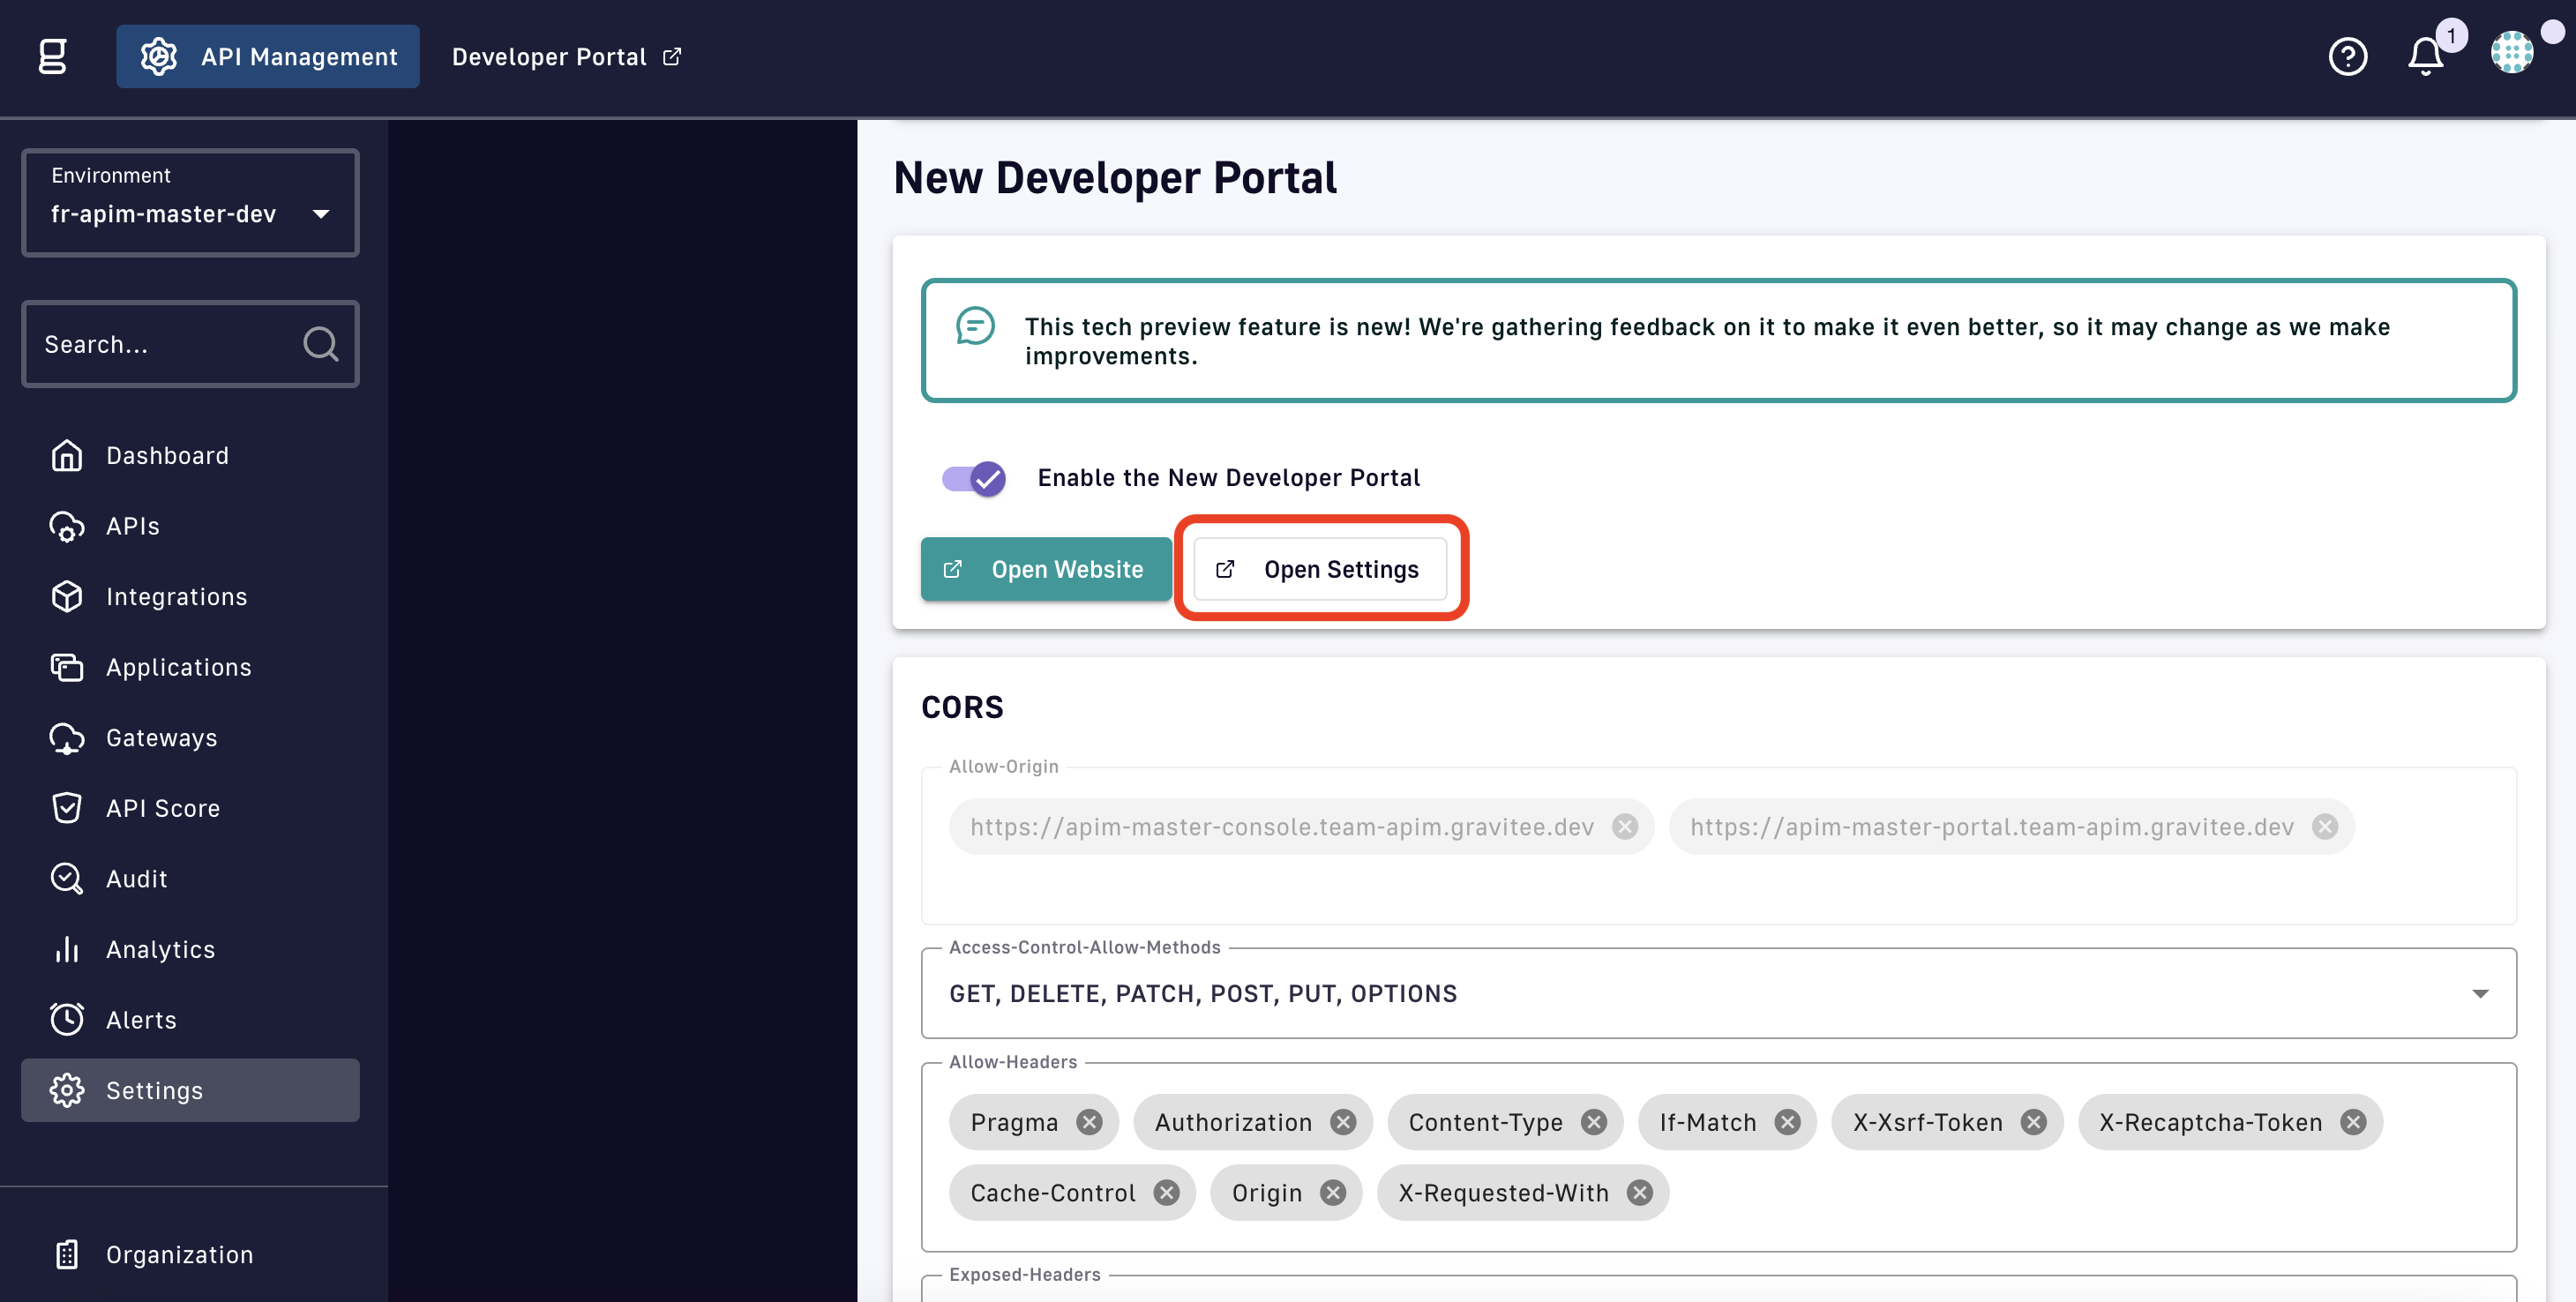
Task: Remove the Pragma header chip
Action: [x=1089, y=1122]
